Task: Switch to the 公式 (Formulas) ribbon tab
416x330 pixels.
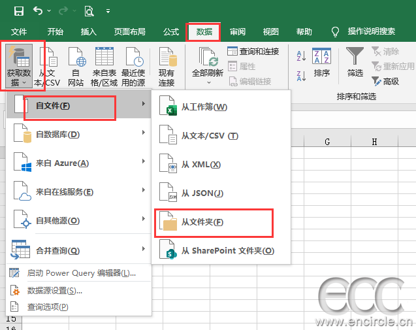Action: click(171, 31)
